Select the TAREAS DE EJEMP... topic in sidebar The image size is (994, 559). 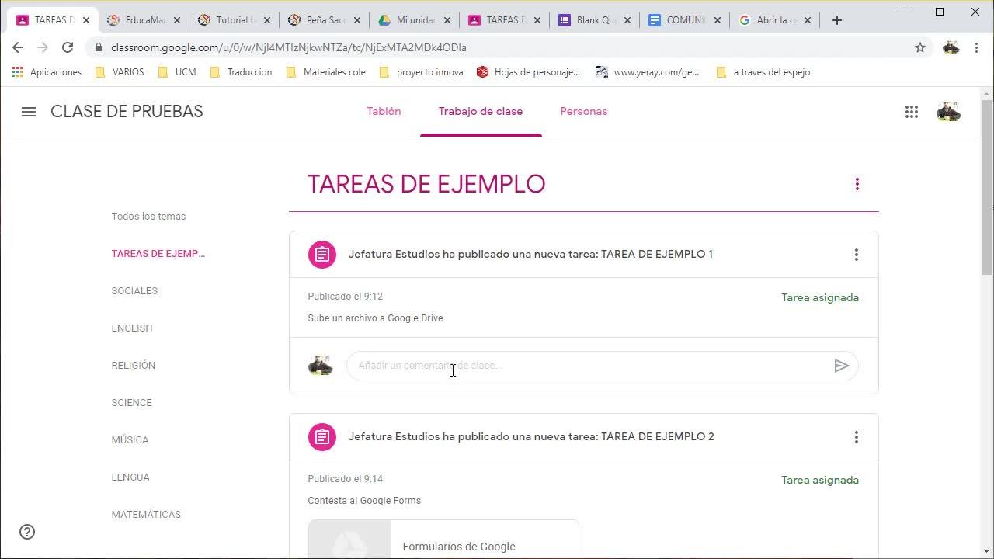(158, 254)
